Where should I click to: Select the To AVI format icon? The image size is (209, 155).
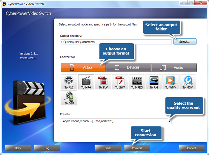69,82
